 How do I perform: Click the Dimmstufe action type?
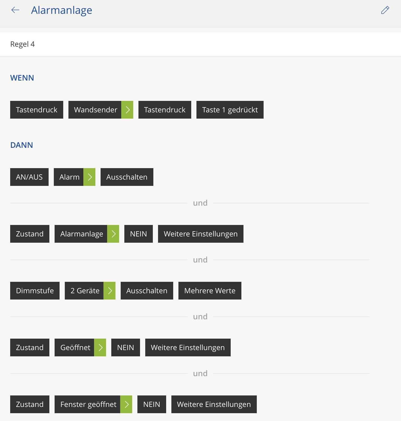35,291
